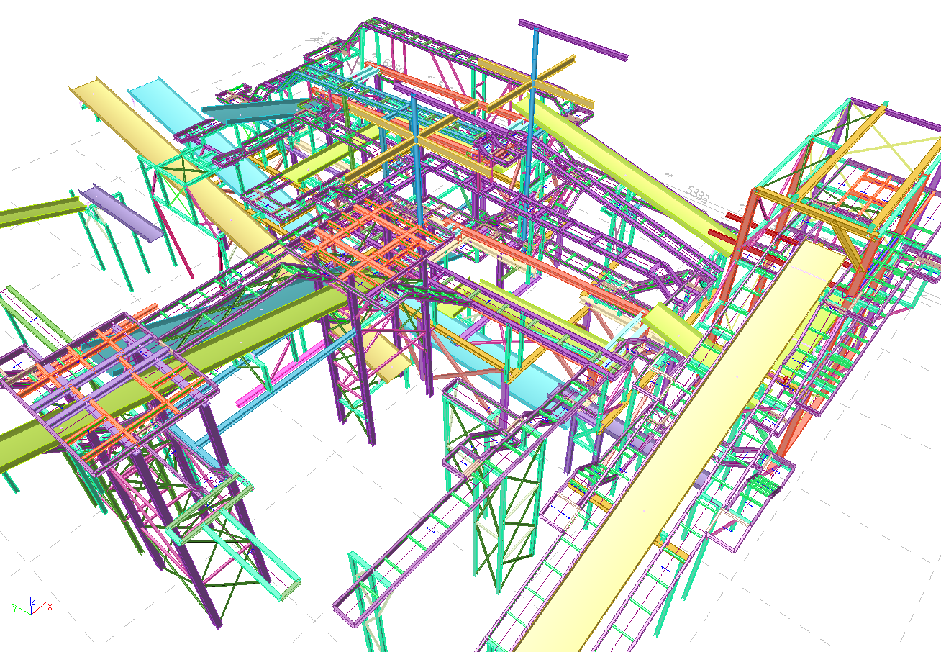Viewport: 941px width, 652px height.
Task: Click the XYZ coordinate axis triad
Action: (32, 606)
